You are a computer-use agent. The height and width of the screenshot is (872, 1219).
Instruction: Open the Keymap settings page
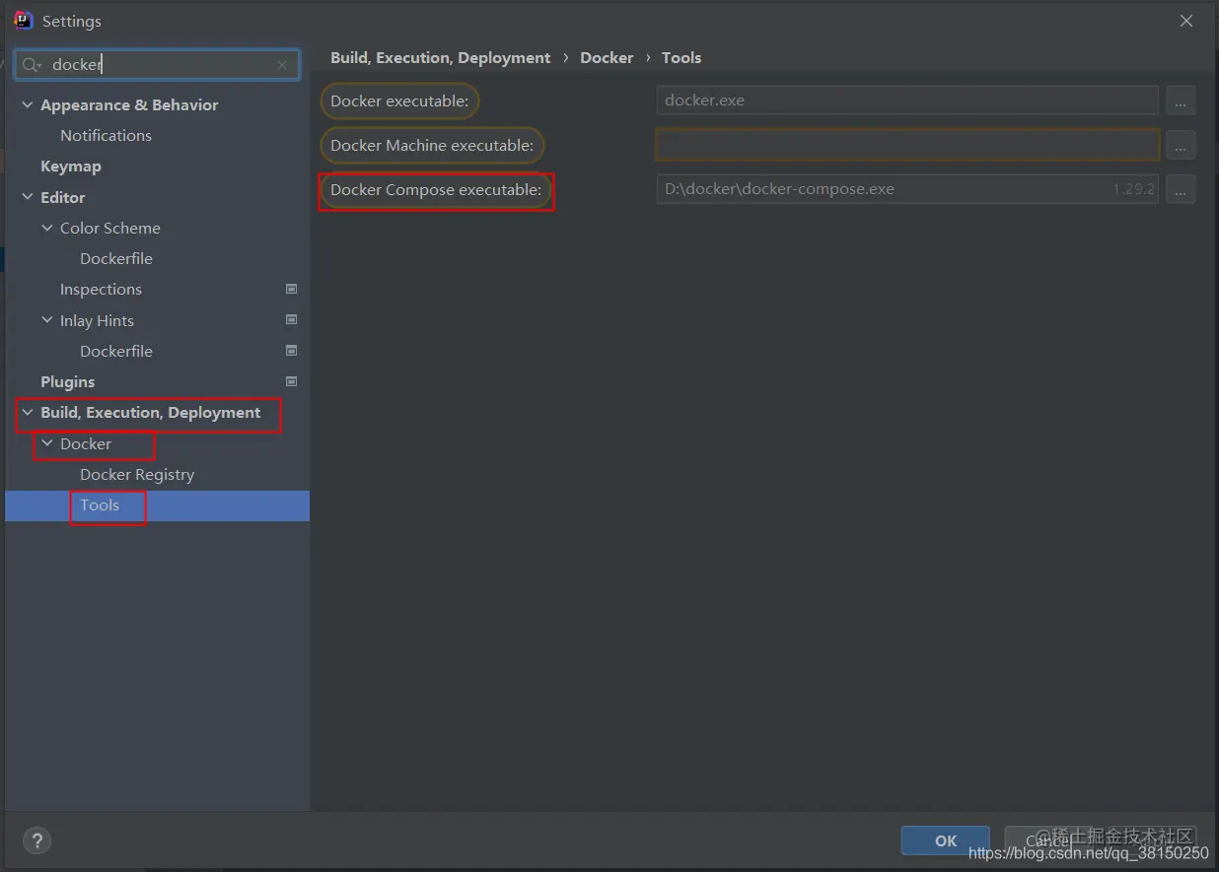pyautogui.click(x=71, y=167)
